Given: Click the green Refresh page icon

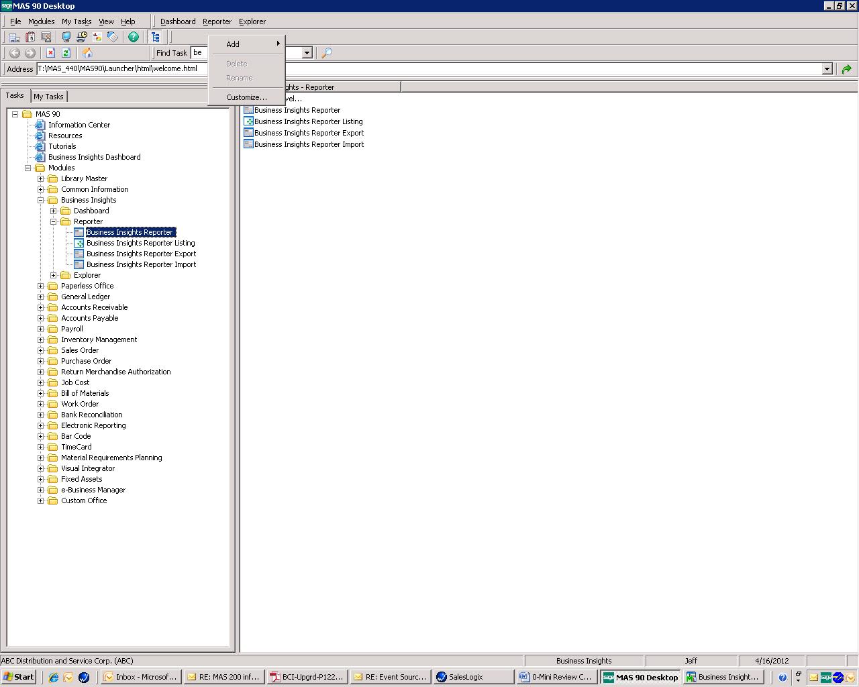Looking at the screenshot, I should (66, 53).
